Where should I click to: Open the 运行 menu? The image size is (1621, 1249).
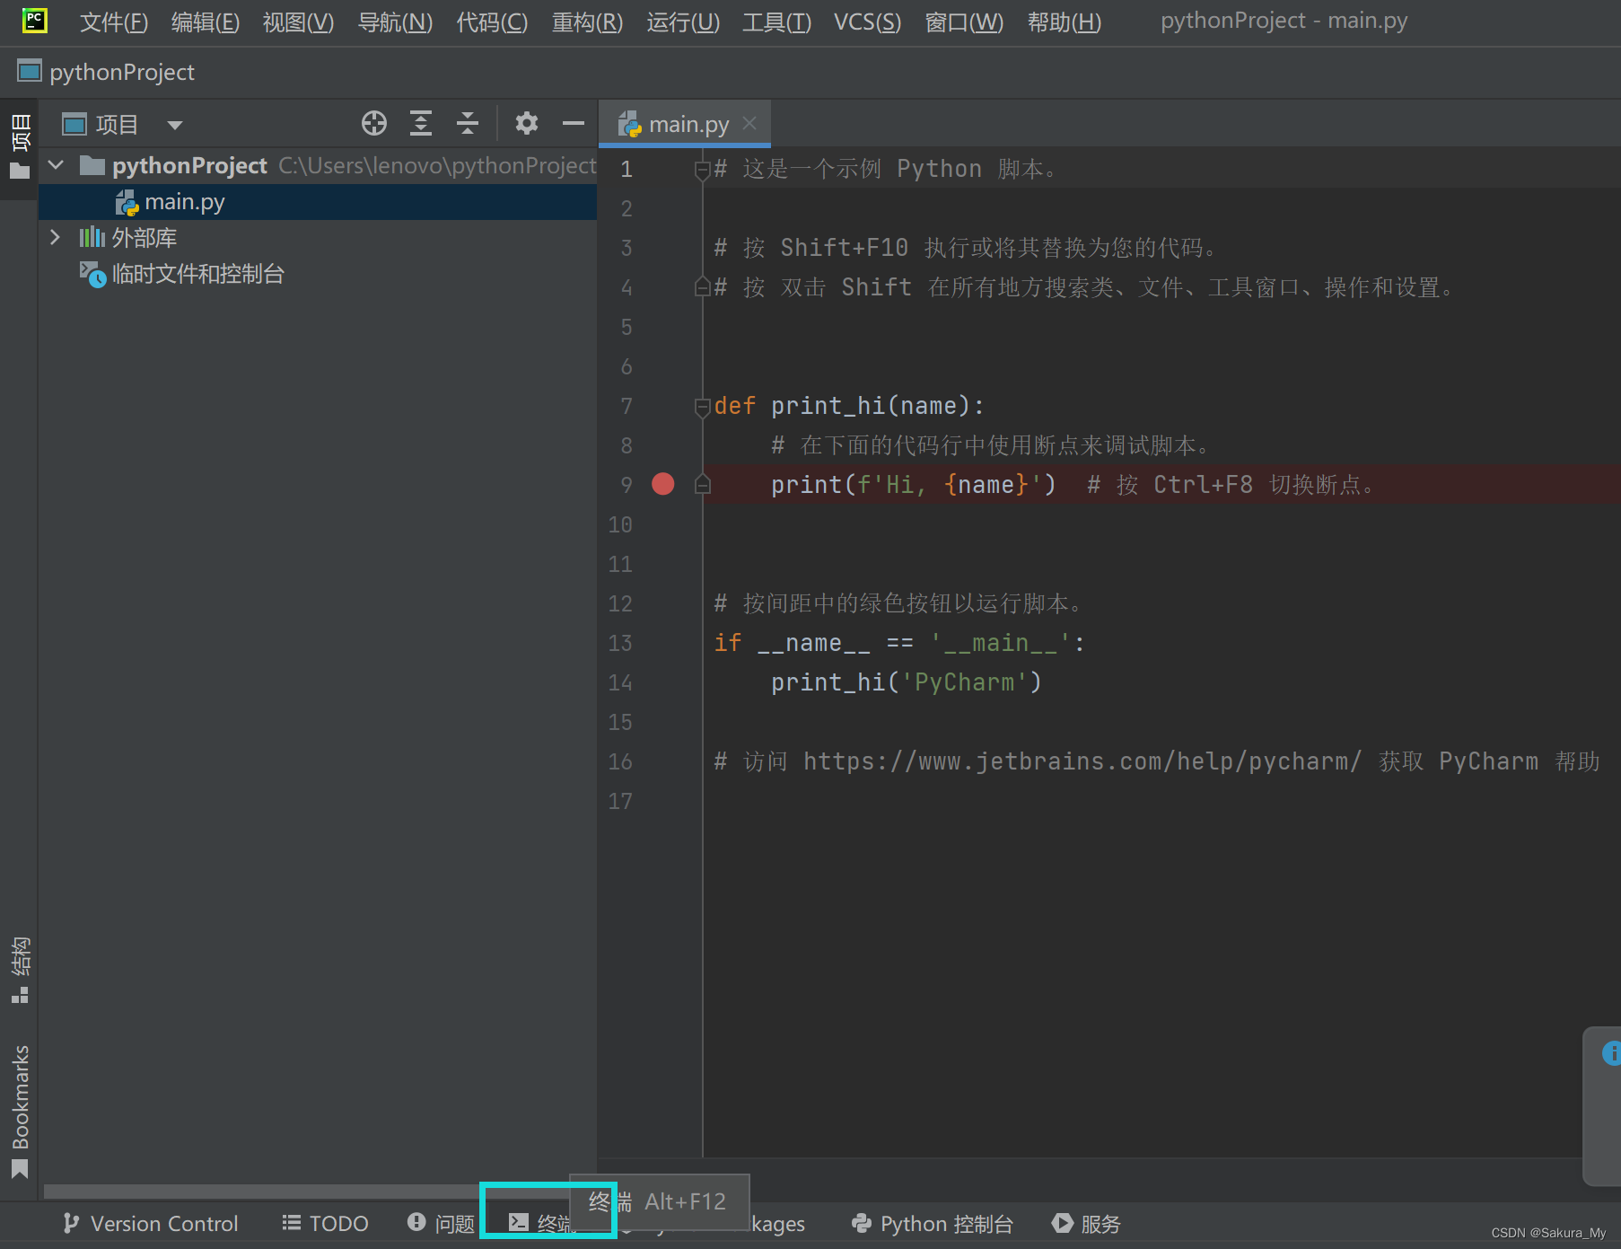coord(682,22)
